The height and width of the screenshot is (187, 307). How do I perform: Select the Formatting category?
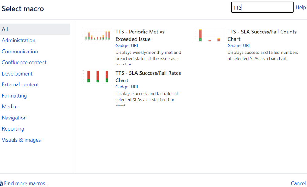pyautogui.click(x=14, y=96)
